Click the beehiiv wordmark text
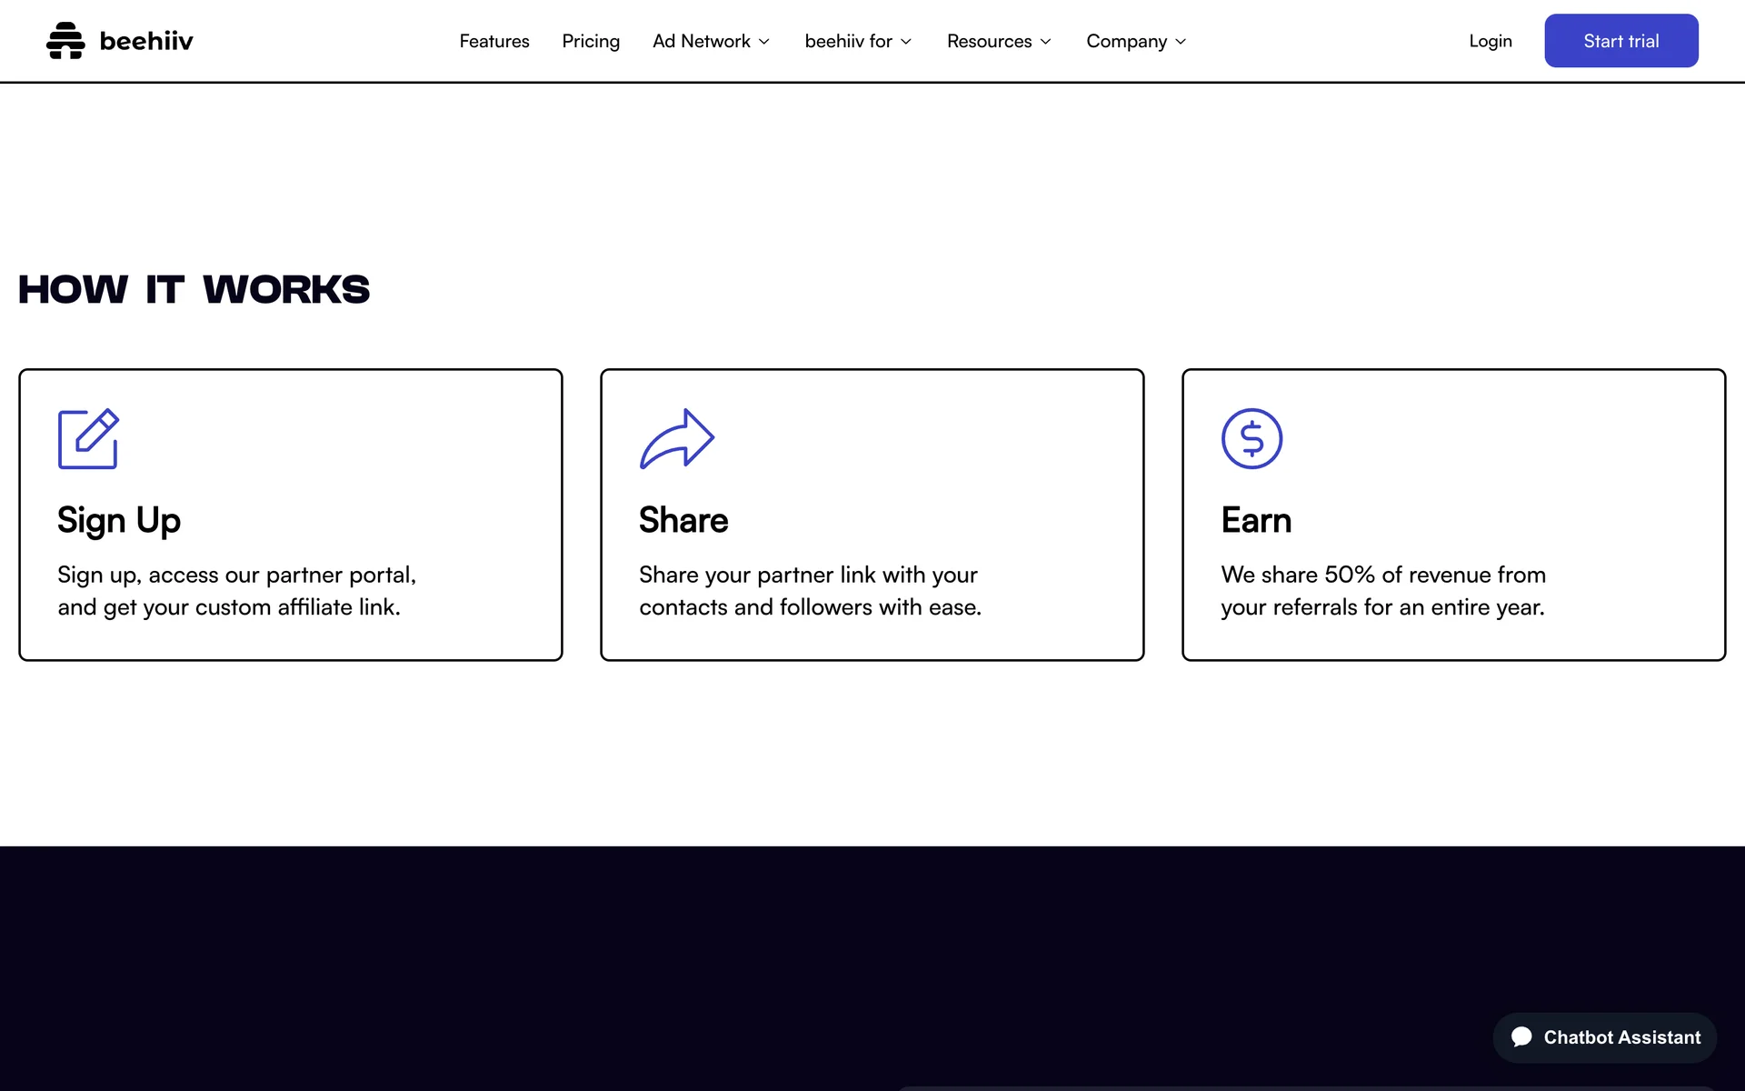Screen dimensions: 1745x1091 [x=146, y=41]
